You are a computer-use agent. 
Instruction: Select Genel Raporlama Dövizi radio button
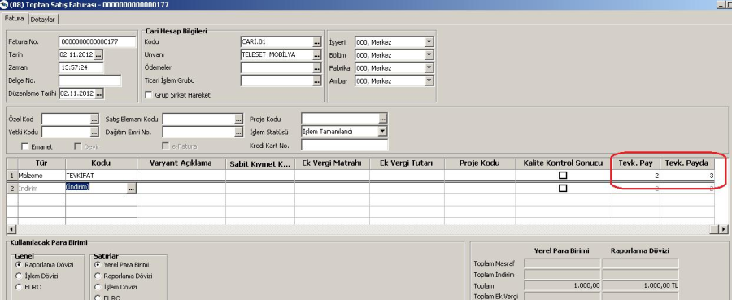[x=20, y=264]
